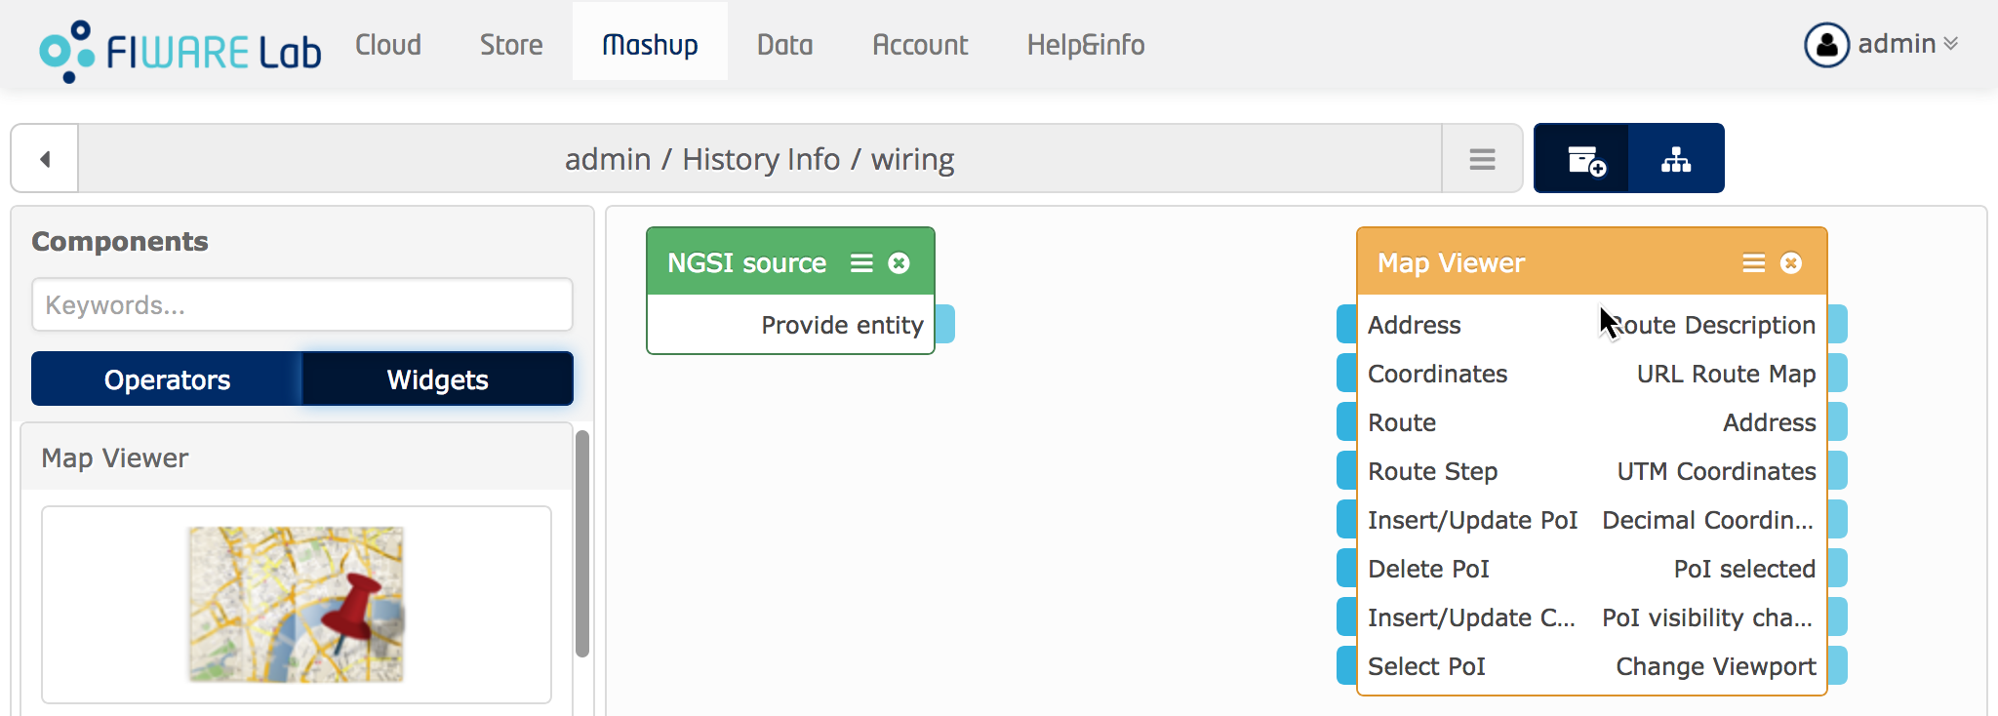This screenshot has width=1998, height=716.
Task: Click the output anchor for PoI visibility cha...
Action: 1838,617
